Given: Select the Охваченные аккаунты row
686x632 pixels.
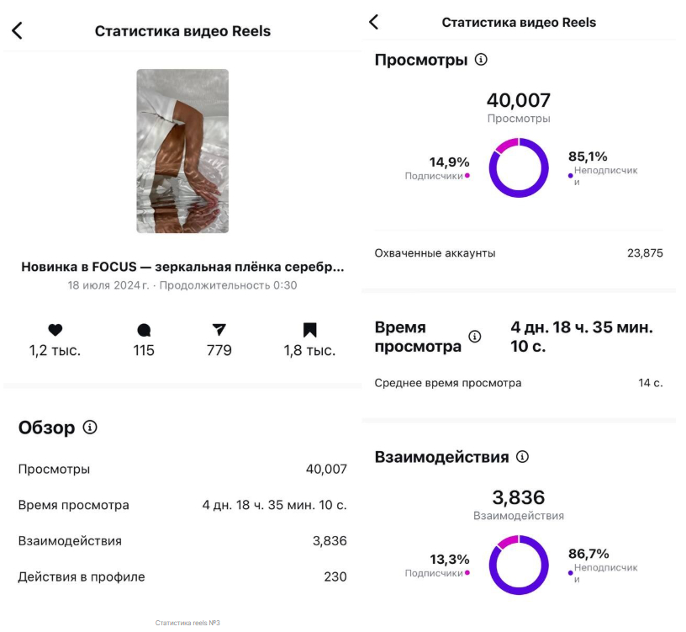Looking at the screenshot, I should (x=519, y=253).
